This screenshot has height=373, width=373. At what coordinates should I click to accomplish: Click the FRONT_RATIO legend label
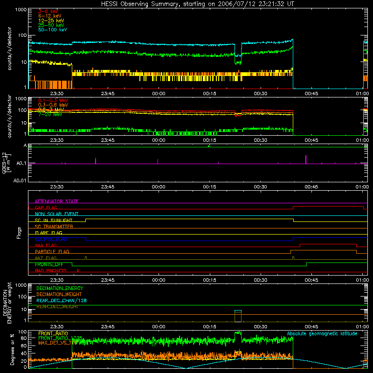coord(53,334)
